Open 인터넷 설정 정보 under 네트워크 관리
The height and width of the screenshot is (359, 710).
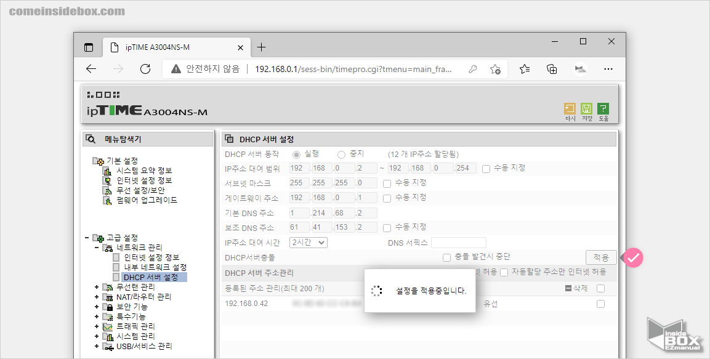[151, 257]
